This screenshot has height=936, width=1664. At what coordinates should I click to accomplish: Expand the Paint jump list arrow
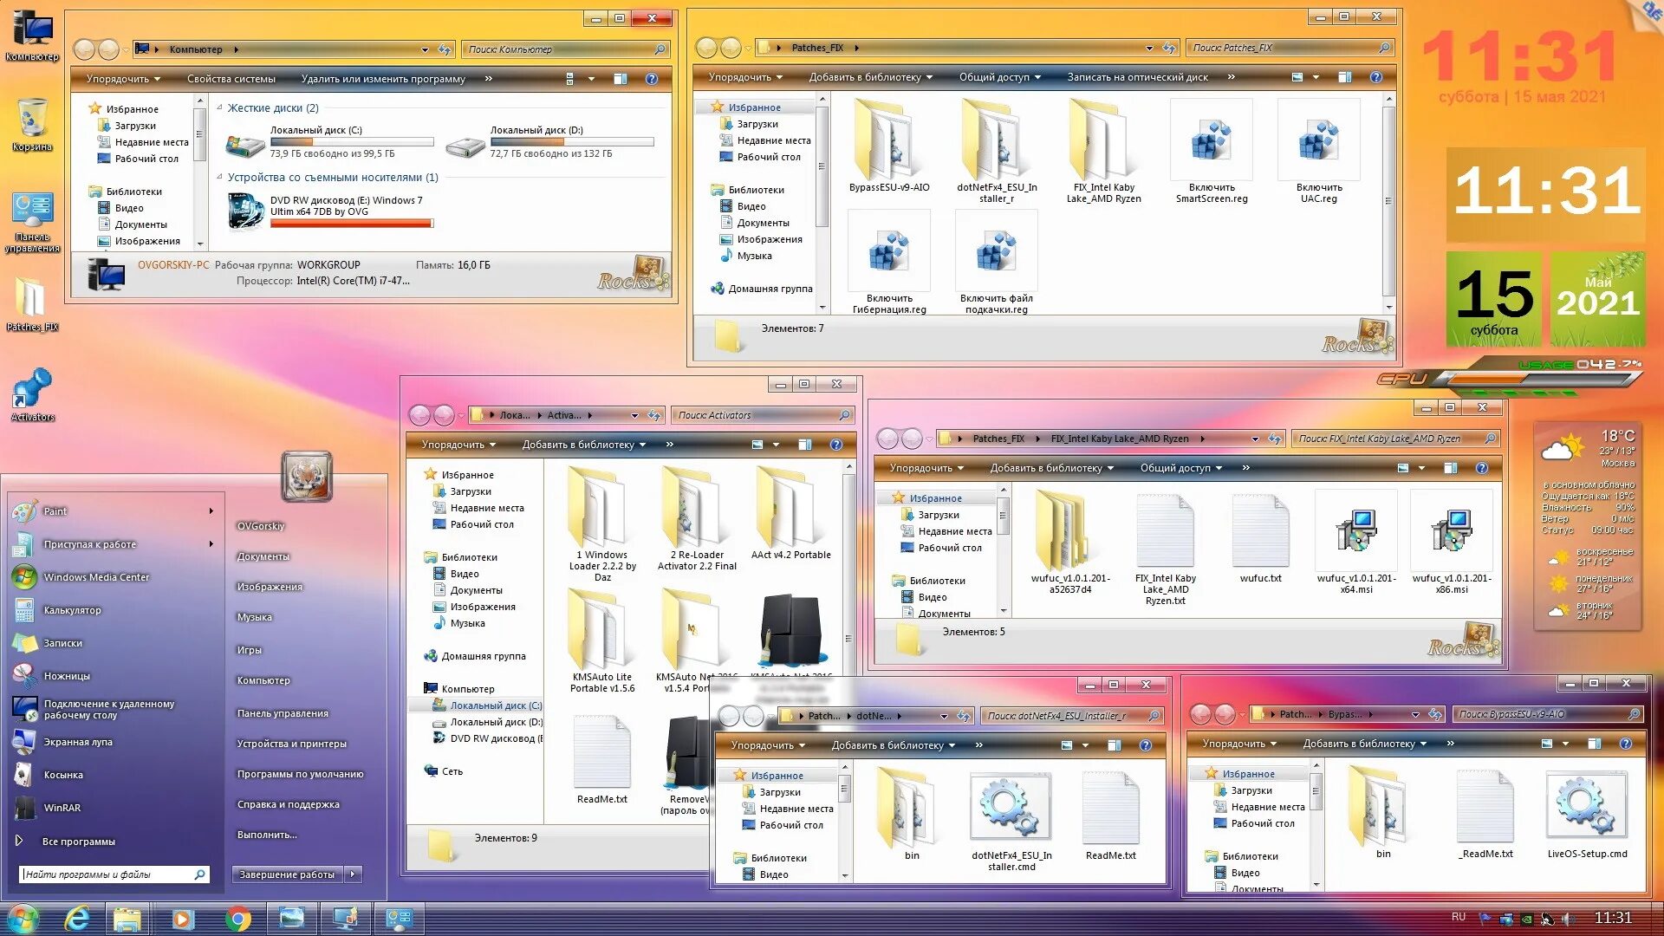click(211, 511)
